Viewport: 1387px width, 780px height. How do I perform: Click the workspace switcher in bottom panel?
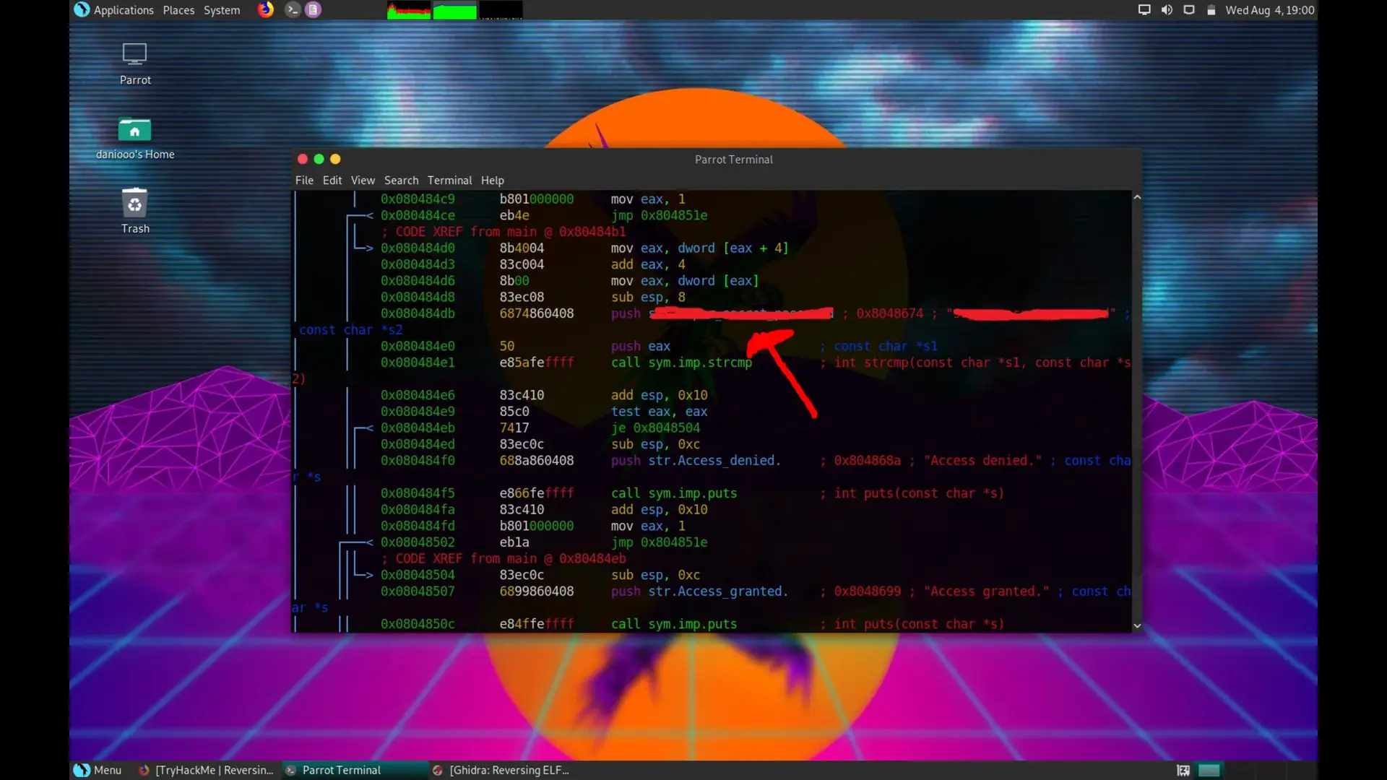[x=1209, y=771]
